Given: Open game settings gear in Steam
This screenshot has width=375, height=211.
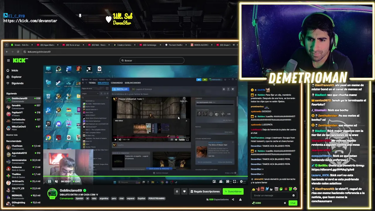Looking at the screenshot, I should (x=224, y=89).
